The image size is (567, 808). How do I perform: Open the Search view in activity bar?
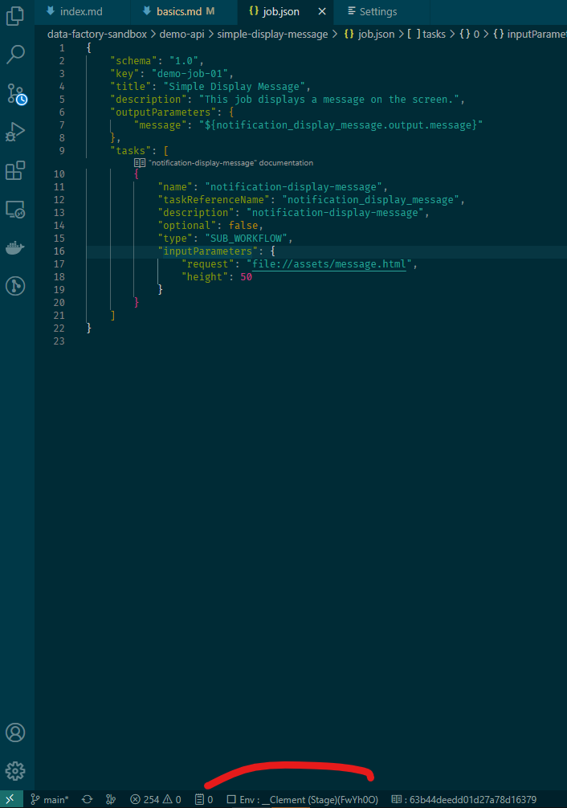(15, 55)
